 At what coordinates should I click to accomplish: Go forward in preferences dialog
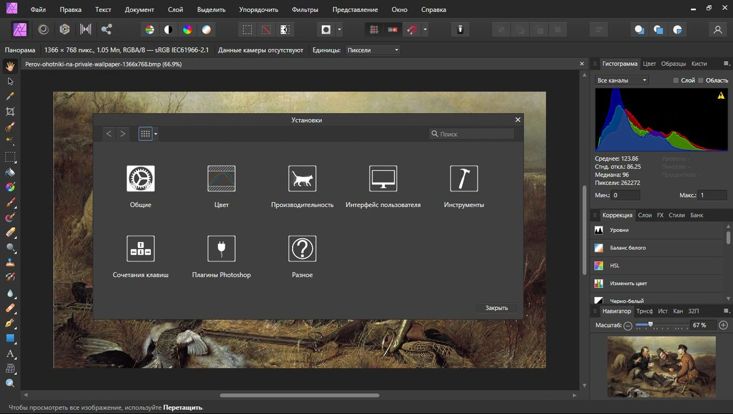click(x=123, y=134)
